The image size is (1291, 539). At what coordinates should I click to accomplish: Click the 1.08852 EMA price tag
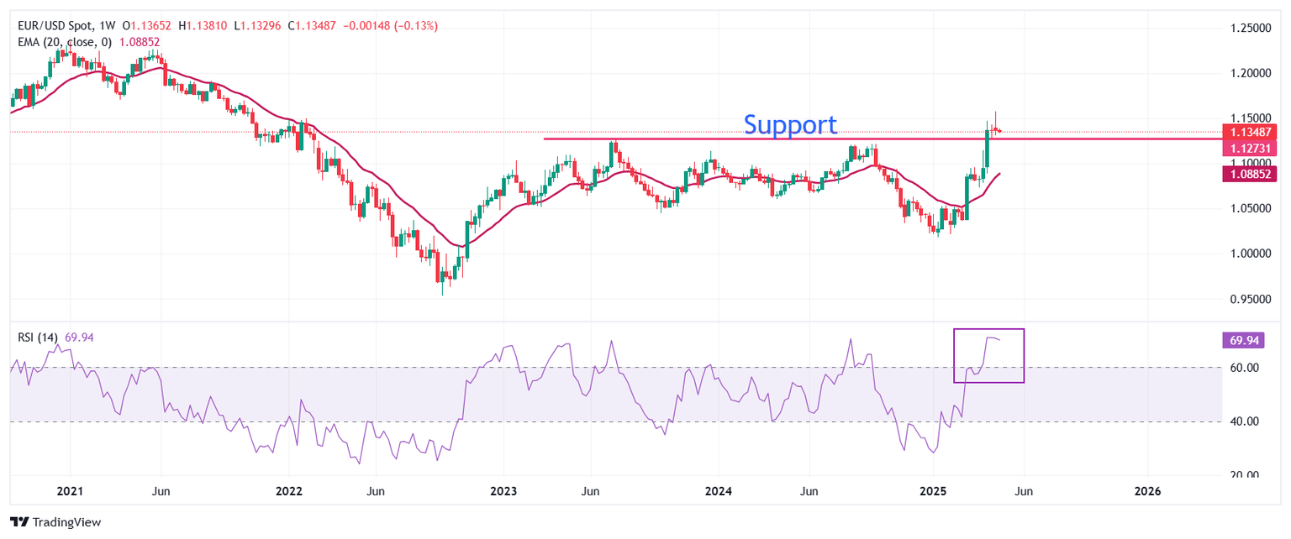pos(1248,174)
